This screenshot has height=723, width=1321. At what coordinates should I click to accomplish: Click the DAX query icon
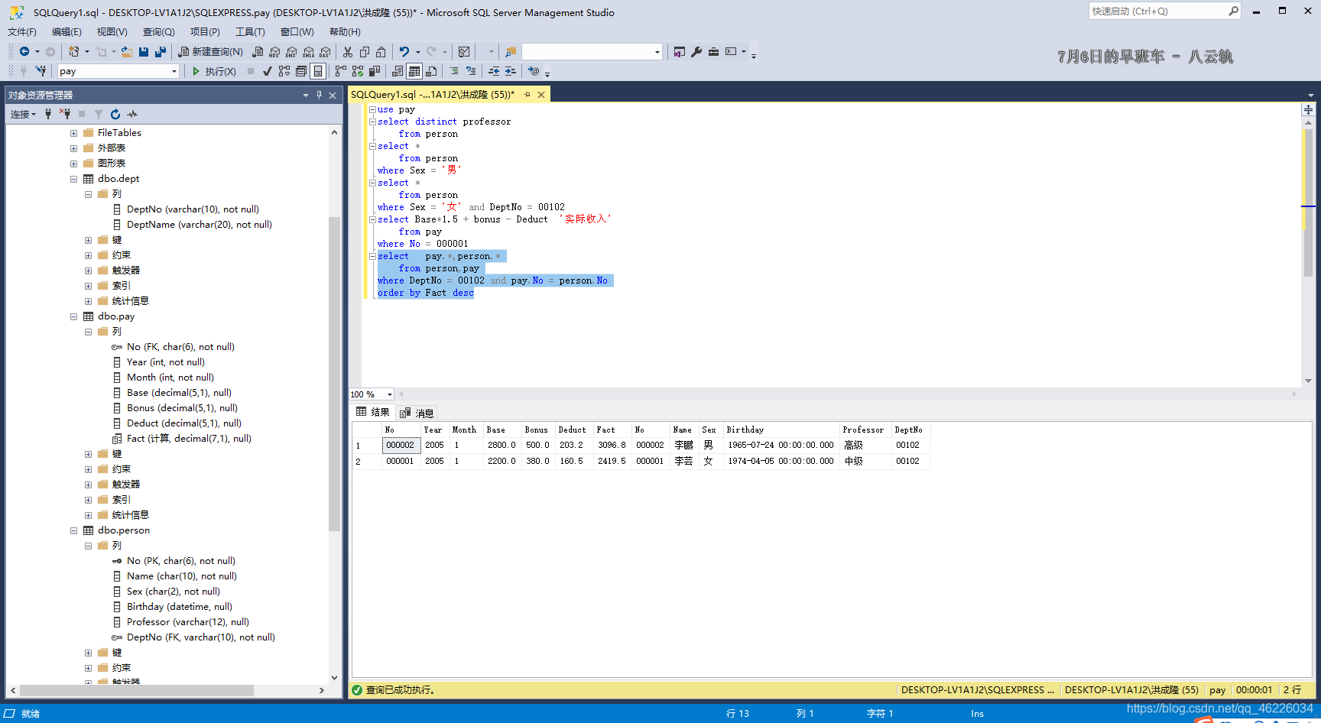(325, 51)
